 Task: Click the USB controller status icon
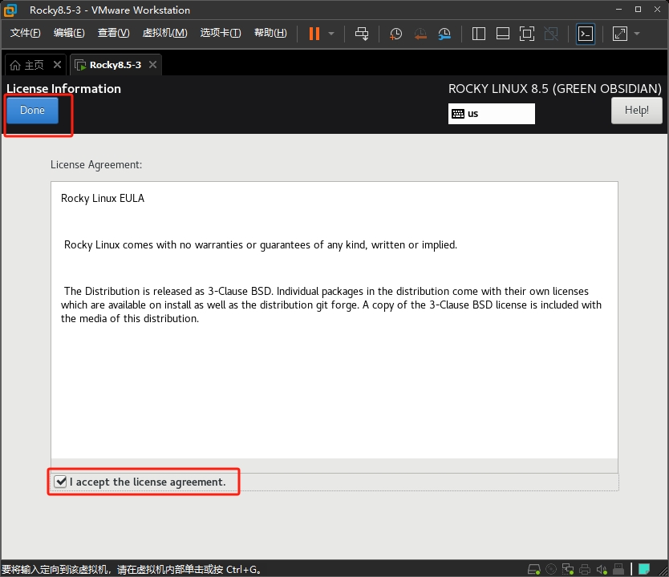click(618, 569)
